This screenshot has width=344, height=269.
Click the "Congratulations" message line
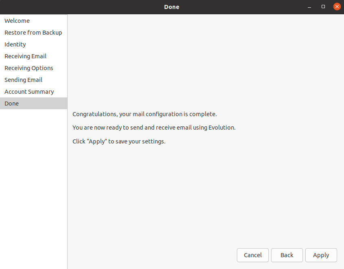pyautogui.click(x=145, y=114)
